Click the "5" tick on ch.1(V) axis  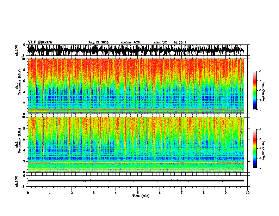point(24,45)
